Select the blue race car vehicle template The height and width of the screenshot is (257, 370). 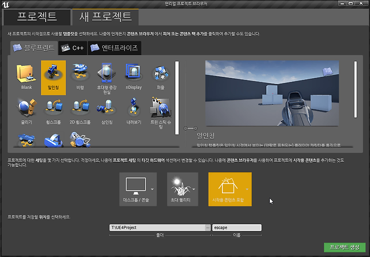coord(26,140)
